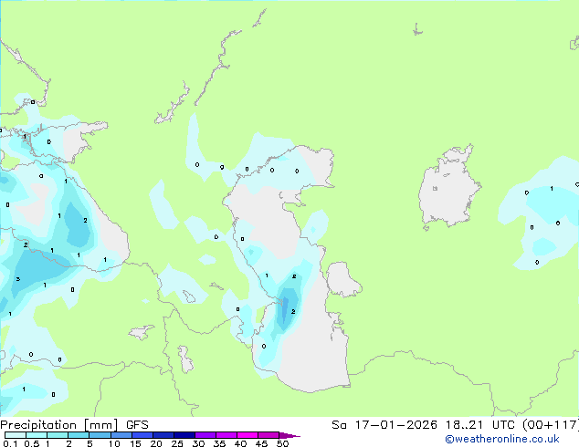
Task: Pick the 5–10 mm legend color box
Action: 100,435
